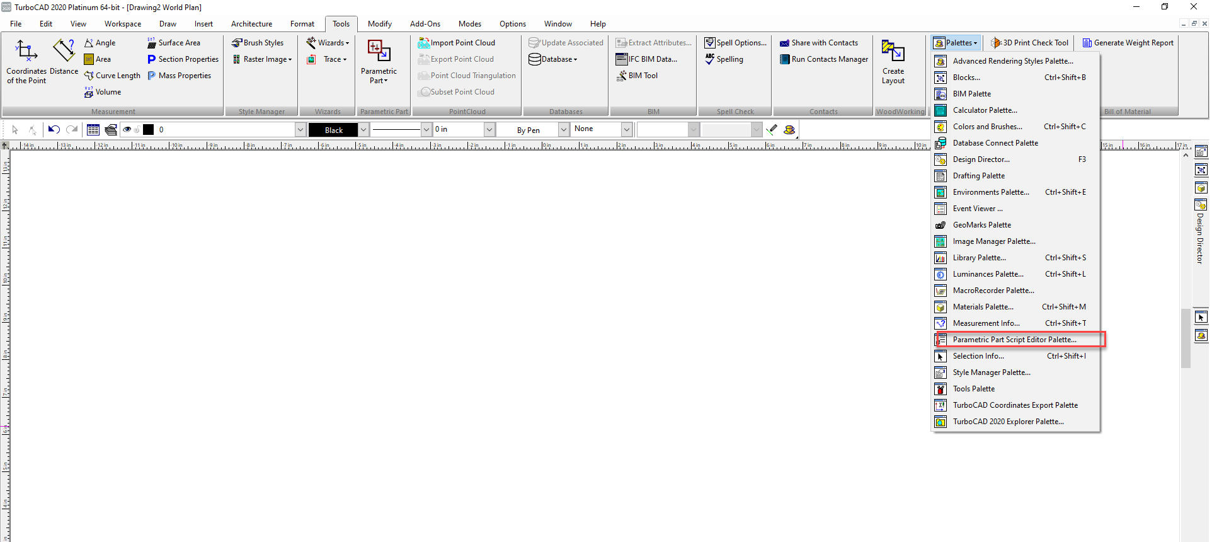Open Advanced Rendering Styles Palette
Viewport: 1212px width, 542px height.
tap(1016, 61)
